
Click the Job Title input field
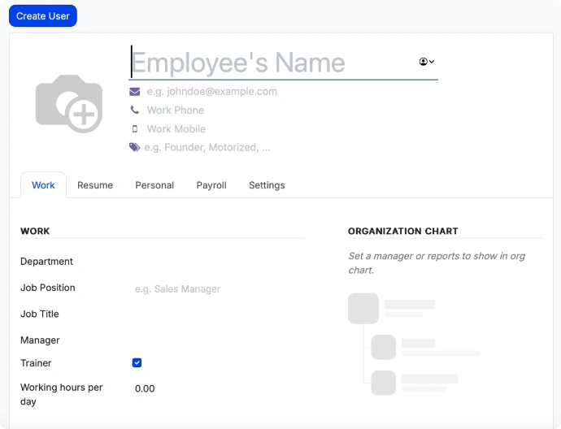pyautogui.click(x=218, y=314)
